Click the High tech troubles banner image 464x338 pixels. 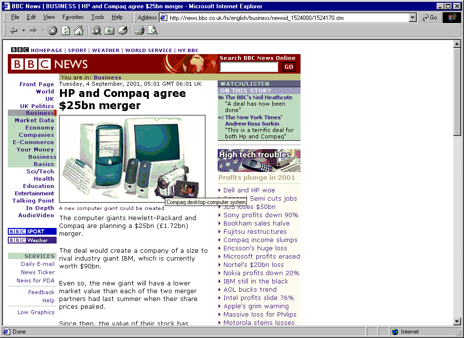(x=259, y=160)
